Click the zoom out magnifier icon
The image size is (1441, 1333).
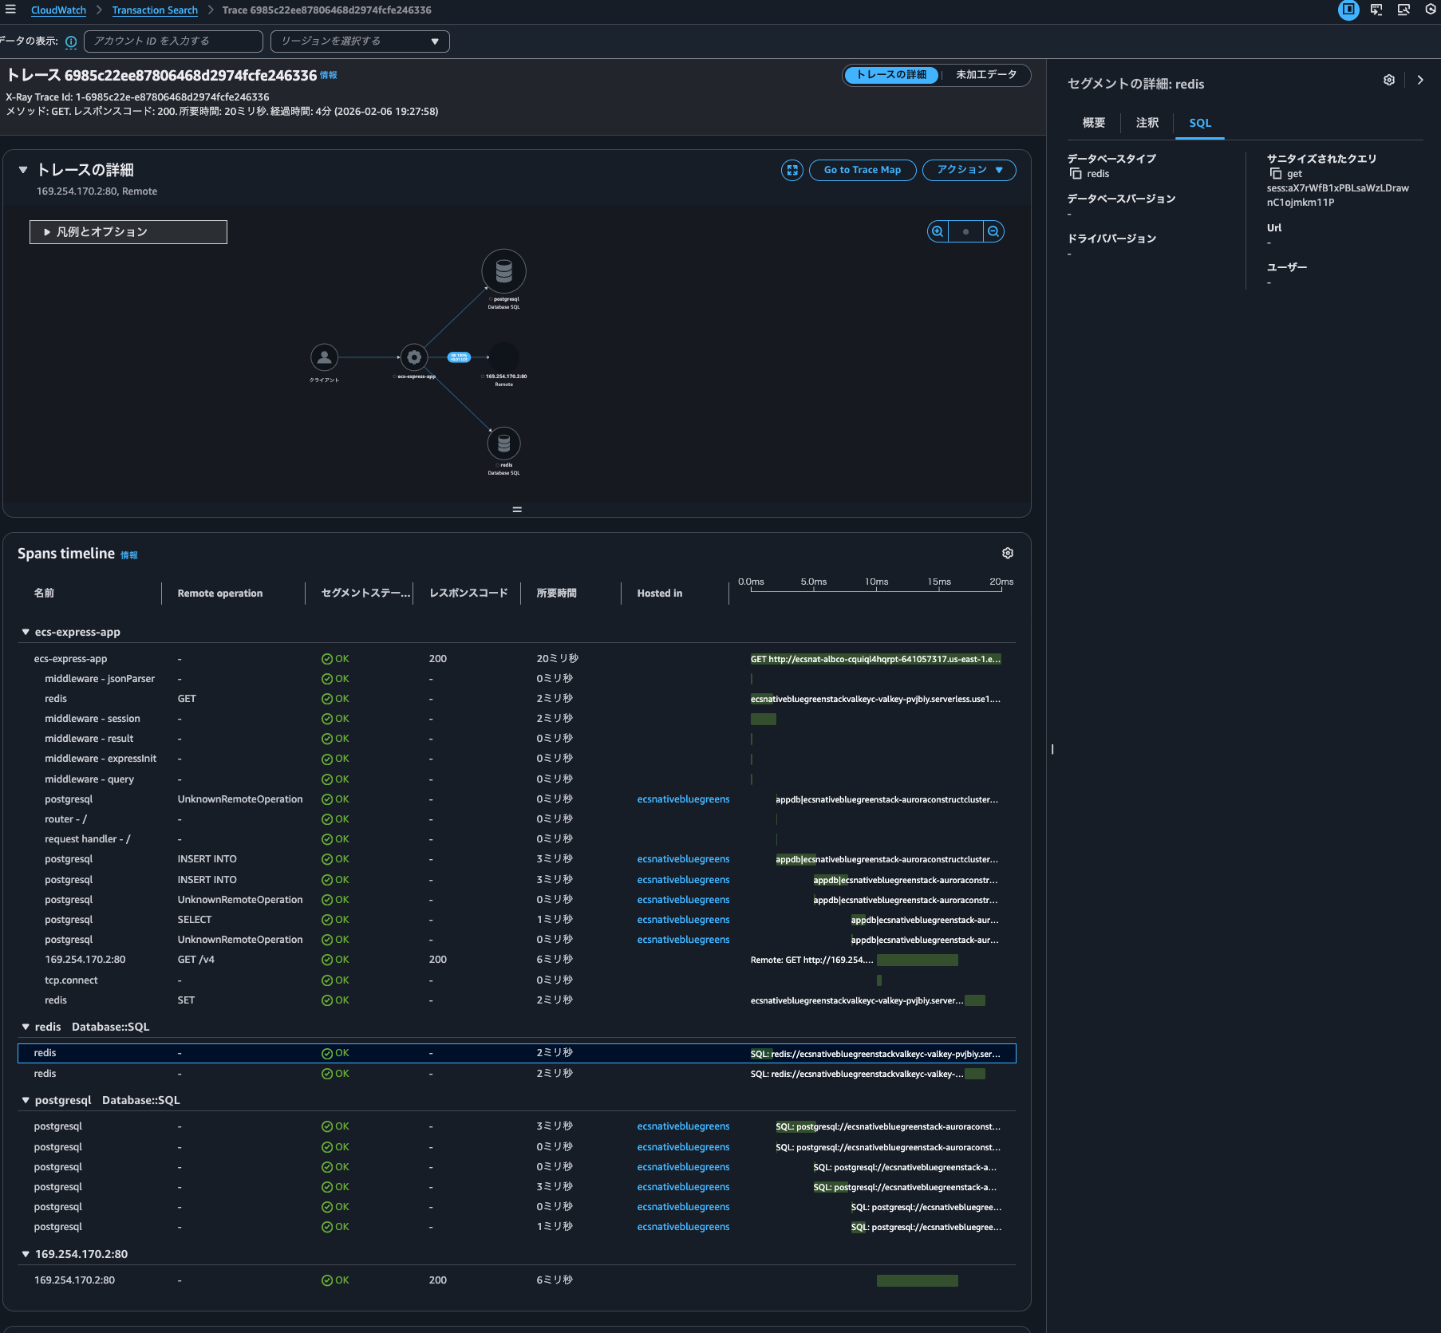[x=993, y=231]
